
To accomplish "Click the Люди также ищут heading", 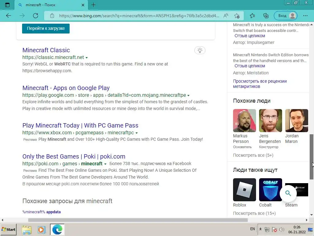I will click(x=255, y=170).
